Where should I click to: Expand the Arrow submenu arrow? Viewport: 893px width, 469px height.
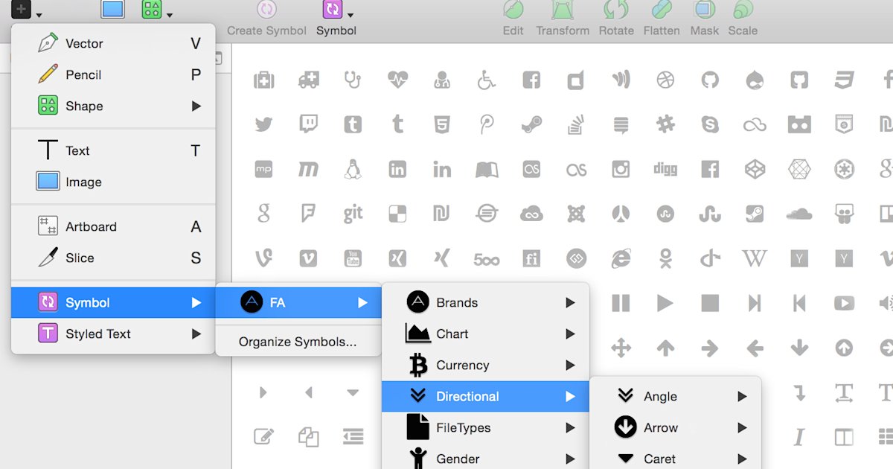[x=742, y=427]
